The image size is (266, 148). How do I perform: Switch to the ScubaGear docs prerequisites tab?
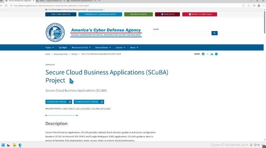pyautogui.click(x=81, y=1)
